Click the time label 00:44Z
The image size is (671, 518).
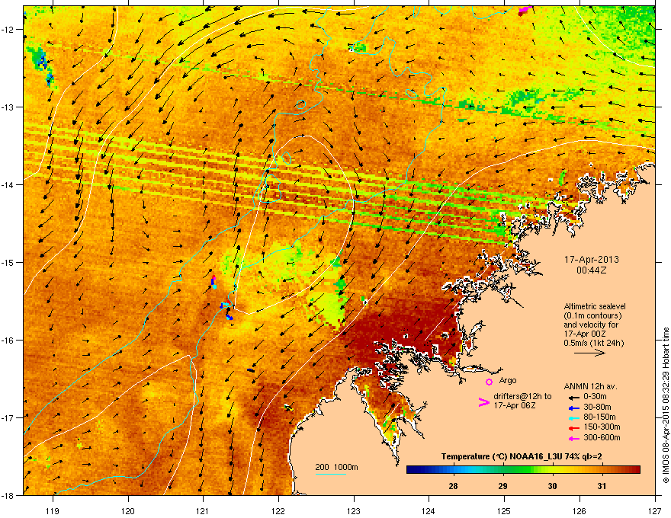pyautogui.click(x=592, y=270)
